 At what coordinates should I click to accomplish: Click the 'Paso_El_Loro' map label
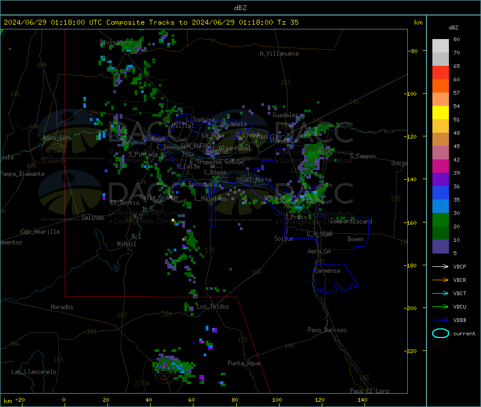coord(369,391)
